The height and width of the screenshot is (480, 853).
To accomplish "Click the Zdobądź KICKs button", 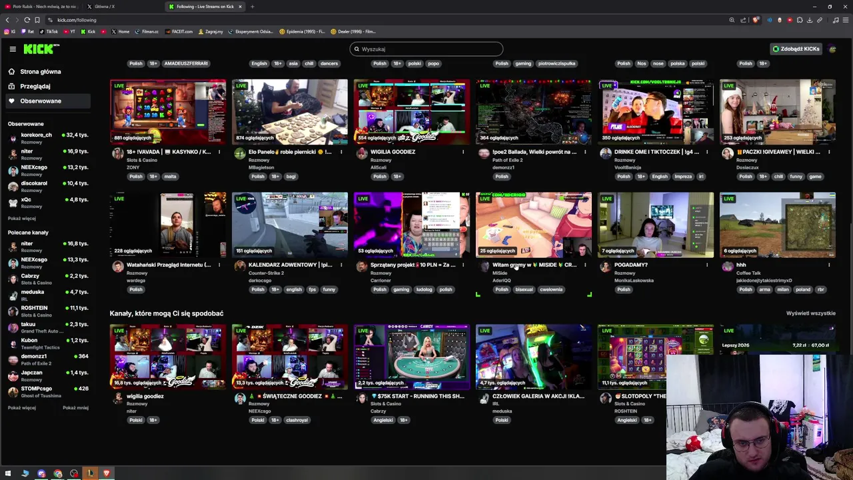I will [796, 49].
